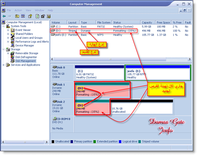Sort by the Layout column header
Viewport: 197px width, 155px height.
click(x=73, y=22)
